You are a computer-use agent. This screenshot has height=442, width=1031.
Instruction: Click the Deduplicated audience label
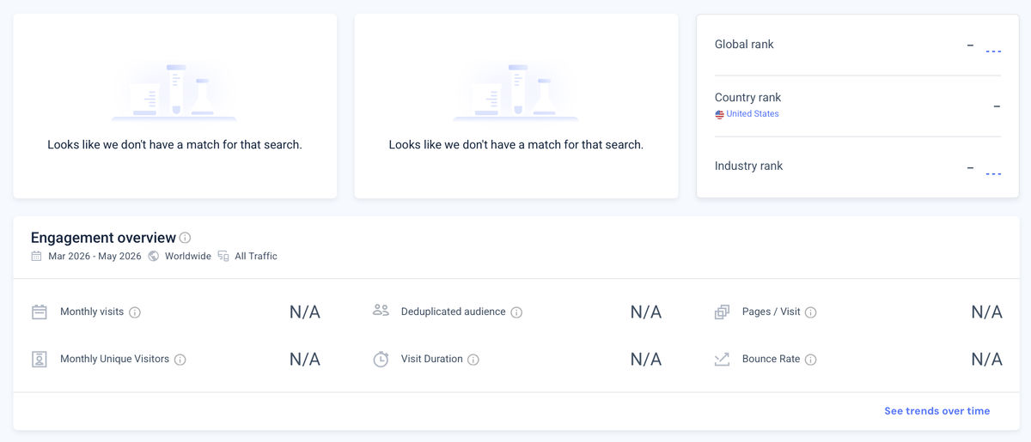(x=454, y=312)
